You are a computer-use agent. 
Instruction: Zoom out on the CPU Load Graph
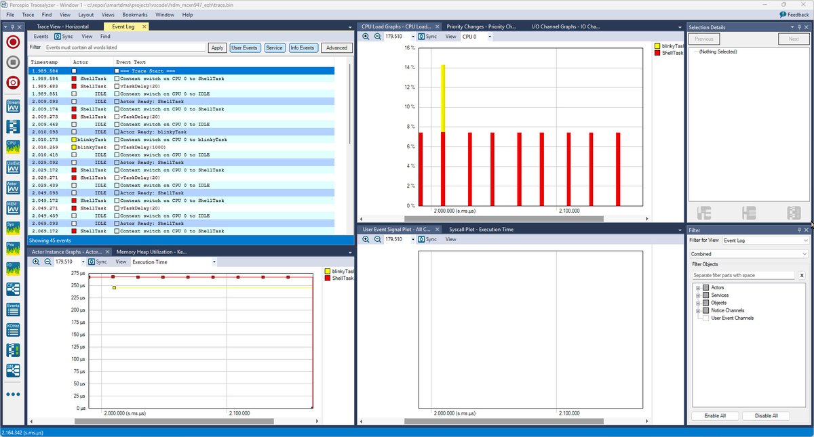click(377, 37)
